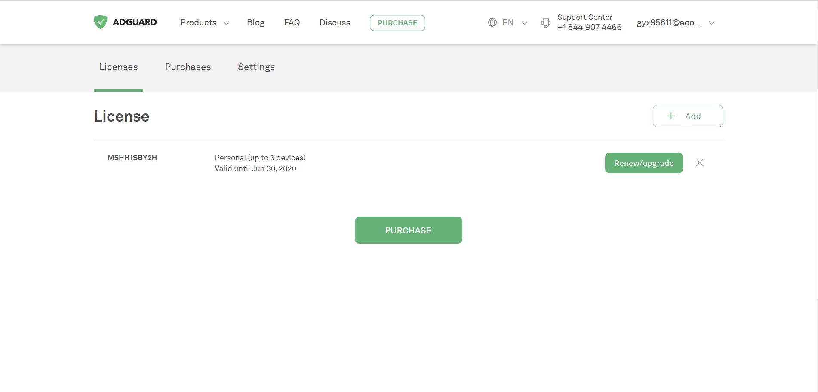Click the Renew/upgrade button

click(x=644, y=163)
